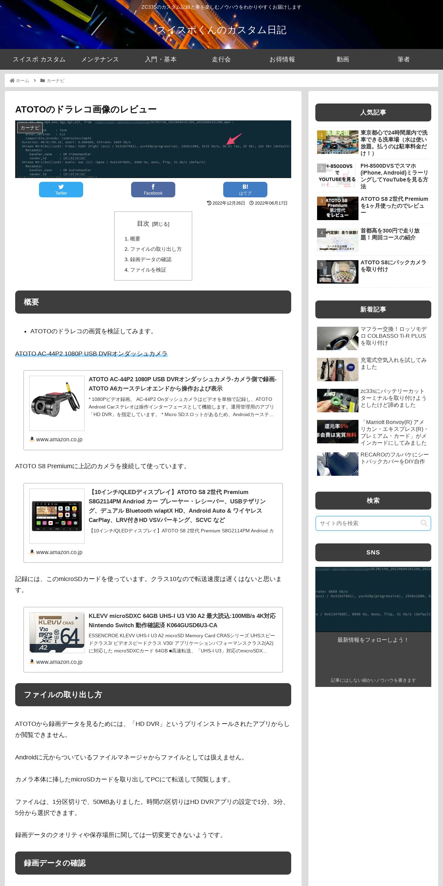
Task: Open popular article ATOTO S8にバックカメラ
Action: pos(373,271)
